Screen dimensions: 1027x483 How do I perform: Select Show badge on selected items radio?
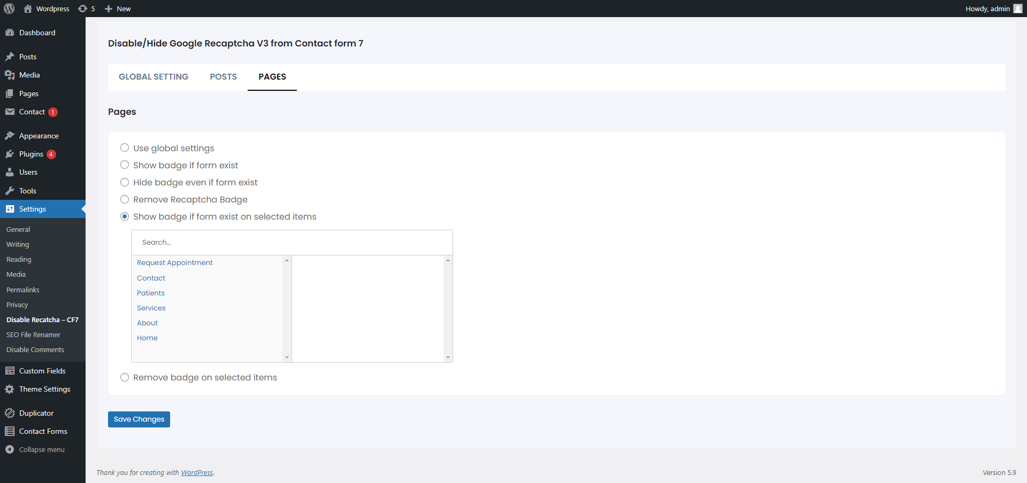[125, 216]
